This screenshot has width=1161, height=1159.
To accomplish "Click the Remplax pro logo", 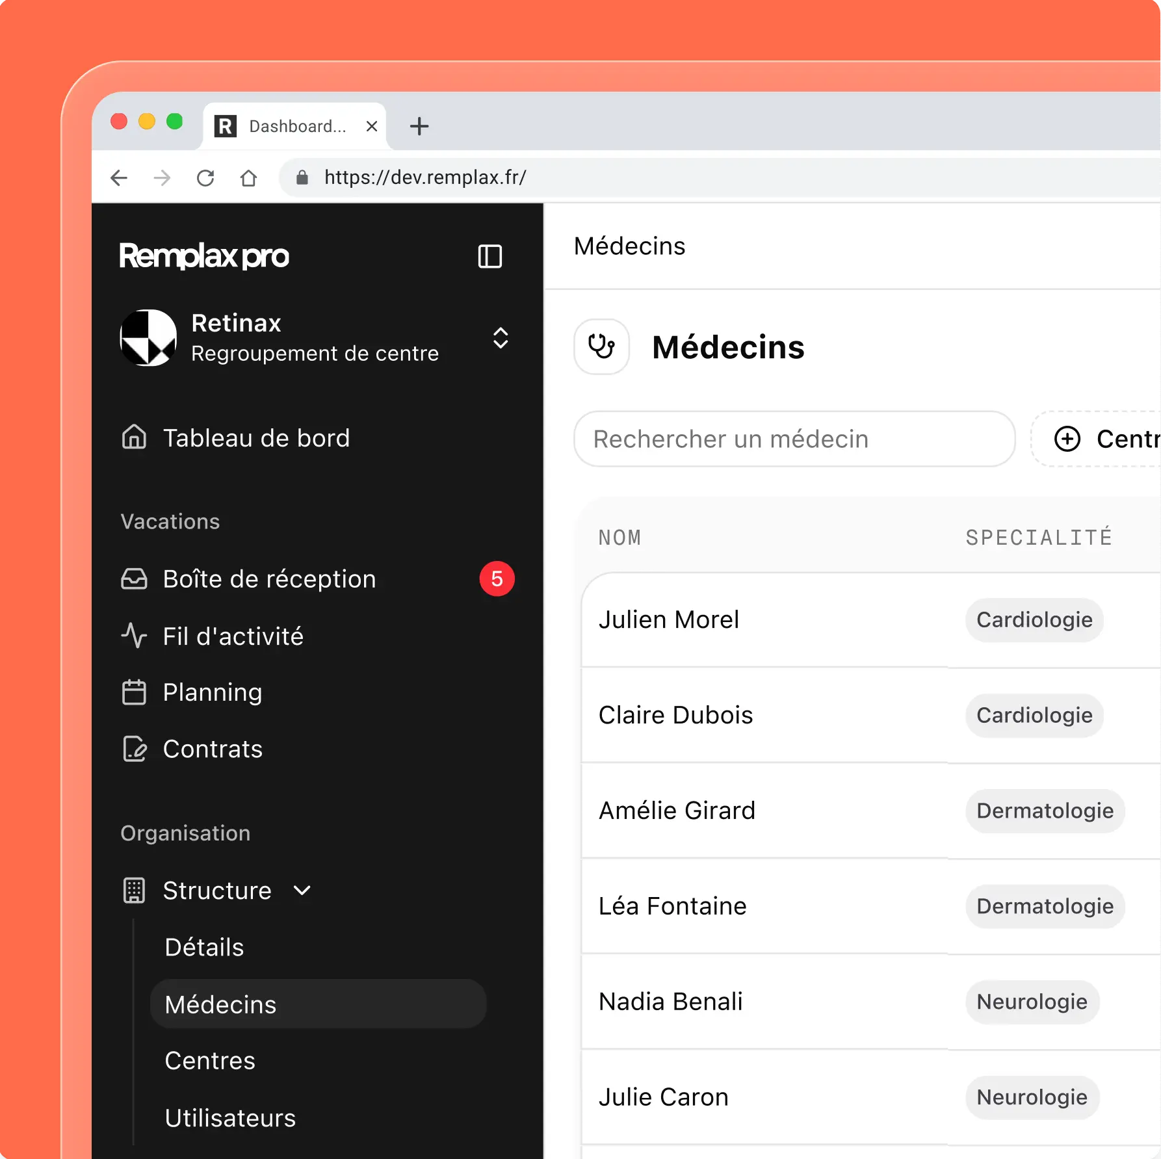I will click(x=204, y=256).
